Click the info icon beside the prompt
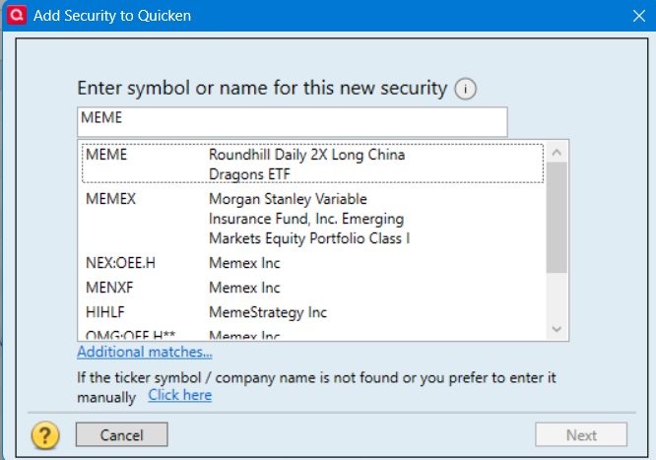656x460 pixels. point(466,90)
